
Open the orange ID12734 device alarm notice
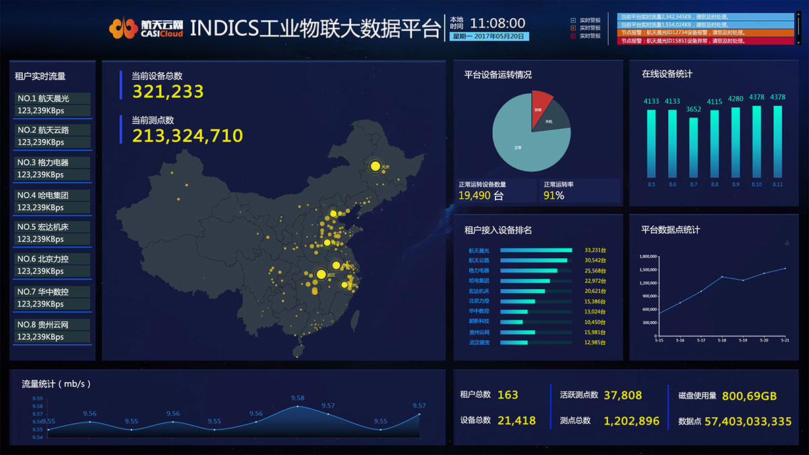[x=706, y=32]
